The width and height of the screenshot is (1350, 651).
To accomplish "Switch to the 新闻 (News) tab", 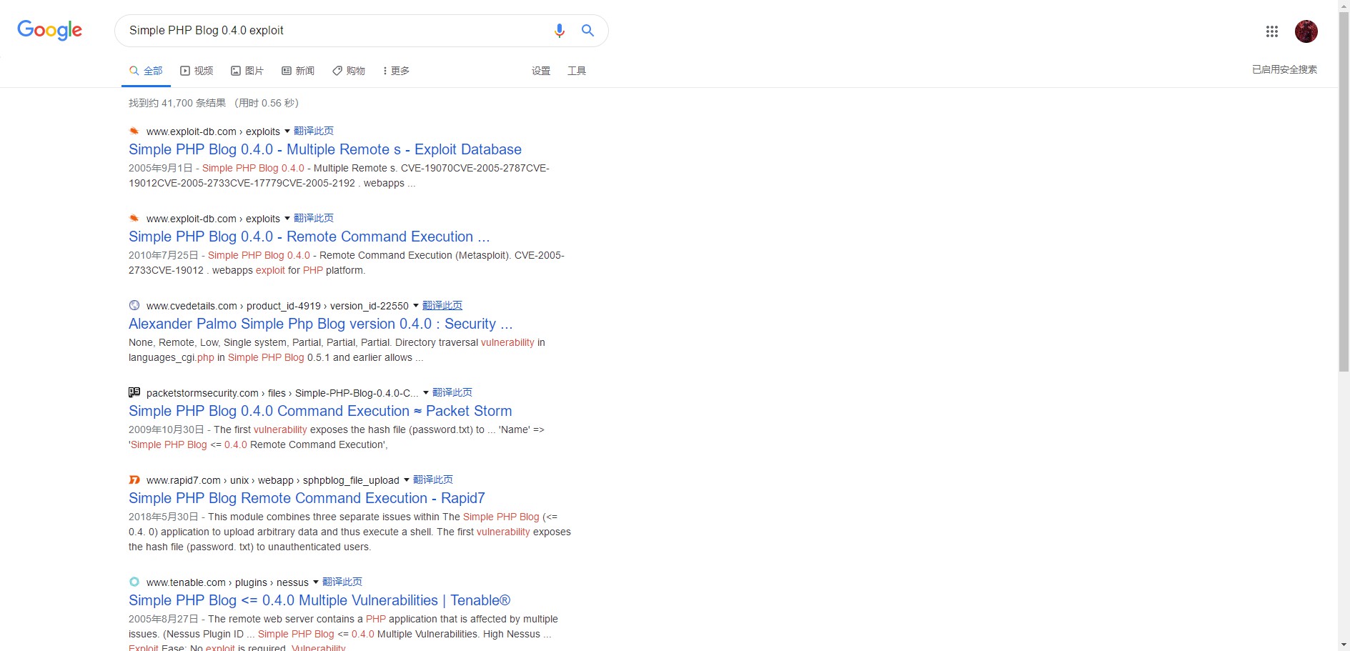I will pos(298,71).
